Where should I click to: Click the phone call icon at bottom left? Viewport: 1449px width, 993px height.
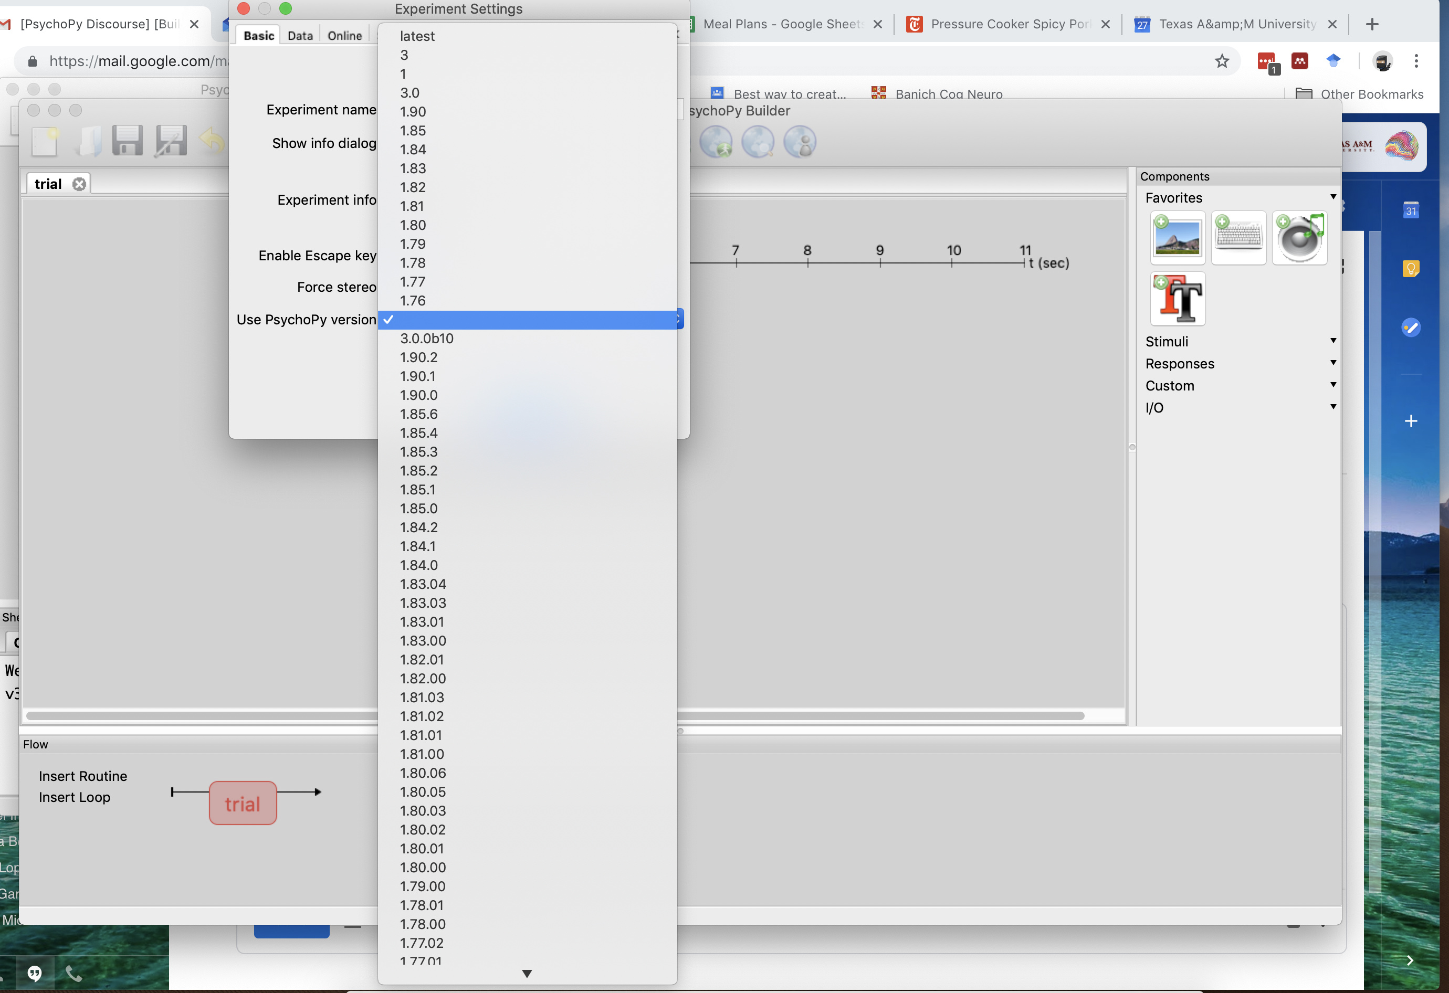coord(73,973)
